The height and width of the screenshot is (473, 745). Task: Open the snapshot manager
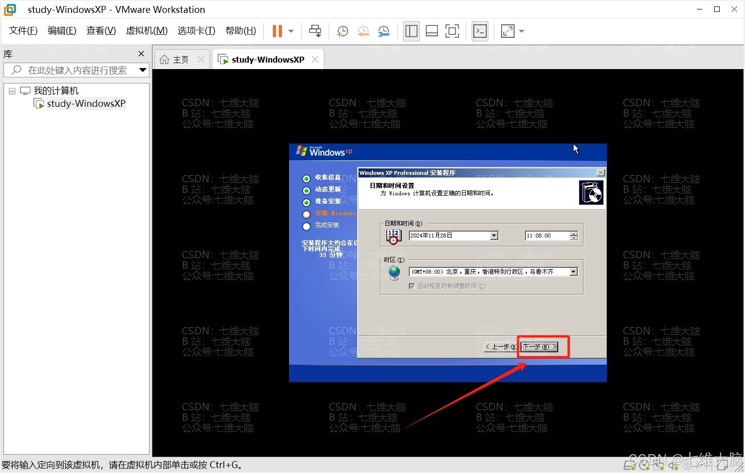[x=384, y=31]
